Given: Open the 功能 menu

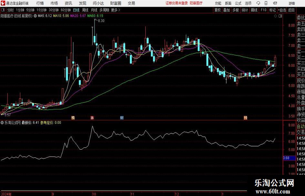Looking at the screenshot, I should (218, 3).
